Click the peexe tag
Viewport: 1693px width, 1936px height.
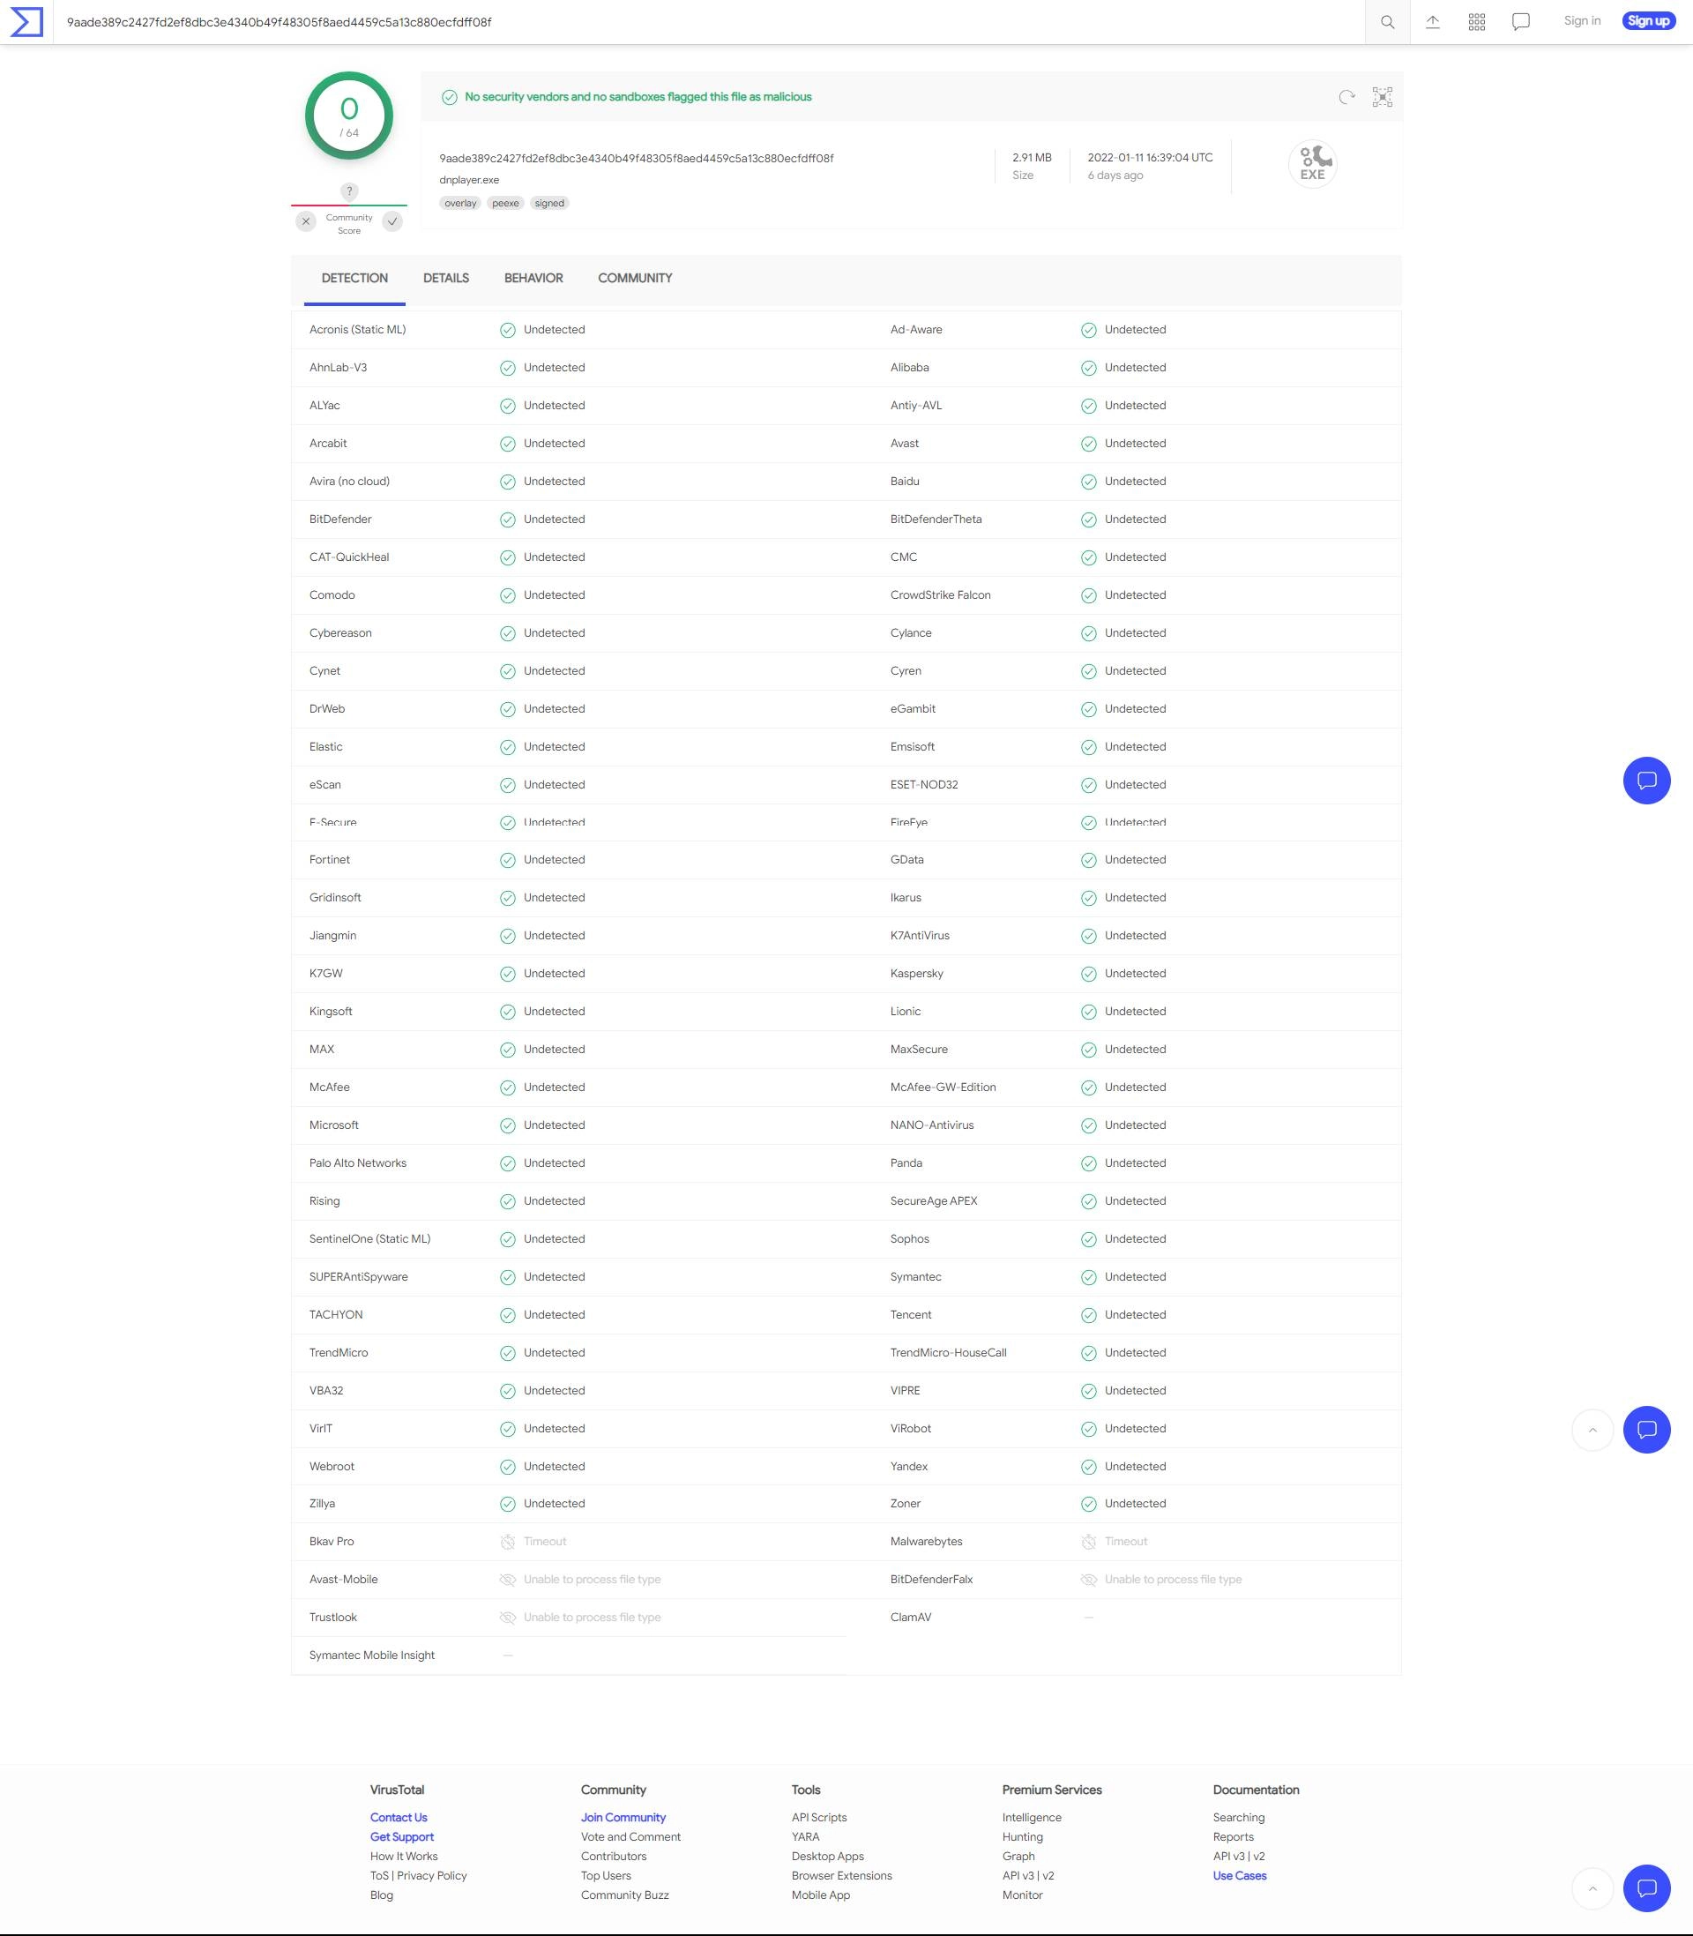click(x=505, y=203)
